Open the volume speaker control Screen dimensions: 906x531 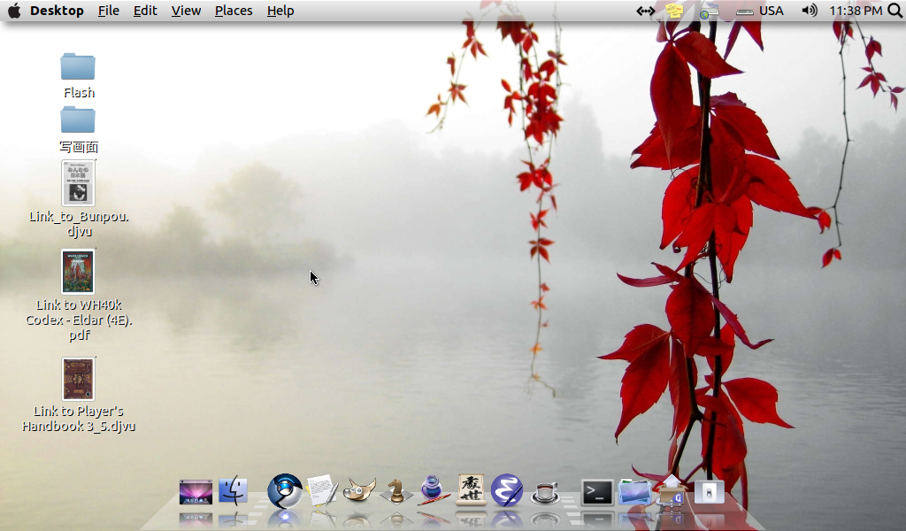coord(809,11)
